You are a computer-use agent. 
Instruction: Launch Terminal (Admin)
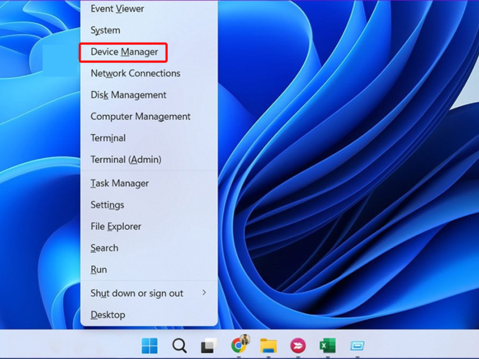pos(126,160)
